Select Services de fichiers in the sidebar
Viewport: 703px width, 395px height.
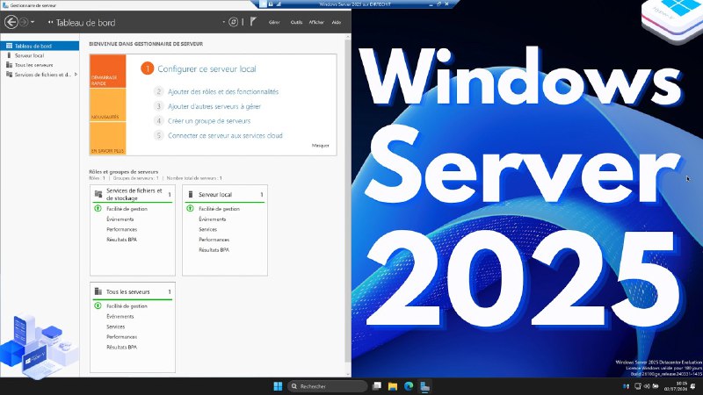pos(40,75)
